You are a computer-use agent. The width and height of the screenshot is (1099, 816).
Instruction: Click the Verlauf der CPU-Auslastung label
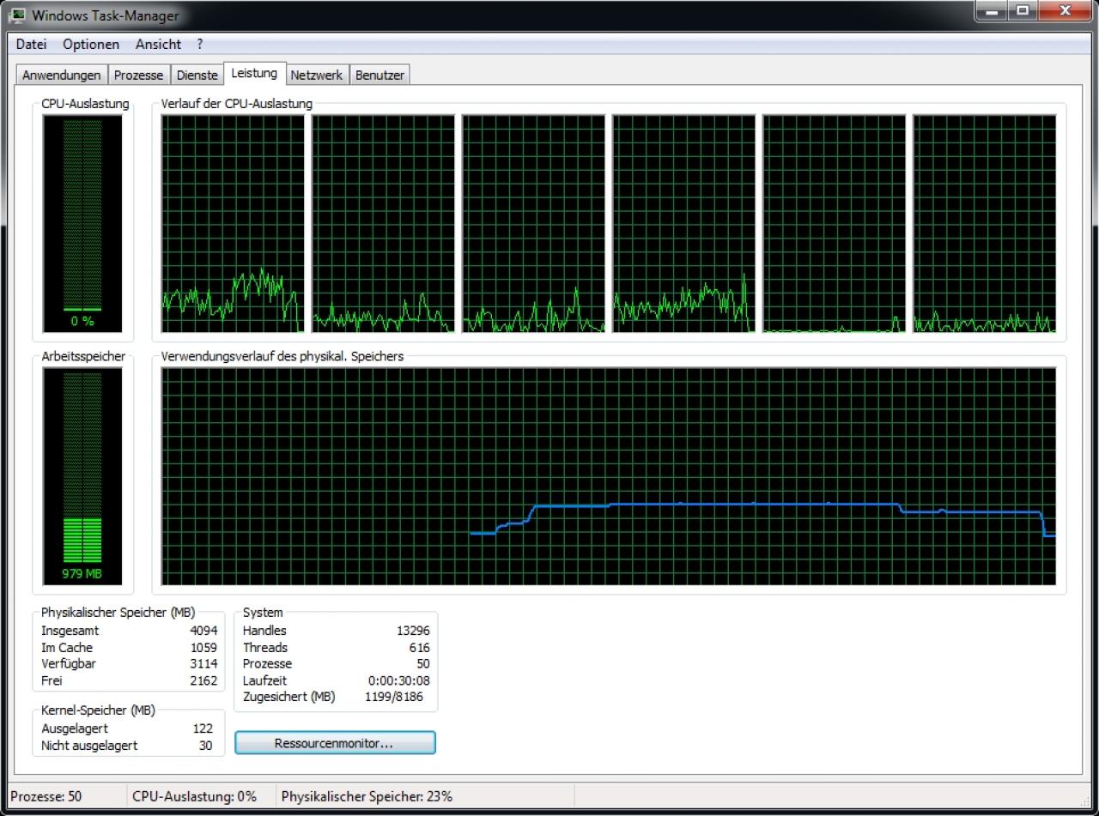coord(236,104)
